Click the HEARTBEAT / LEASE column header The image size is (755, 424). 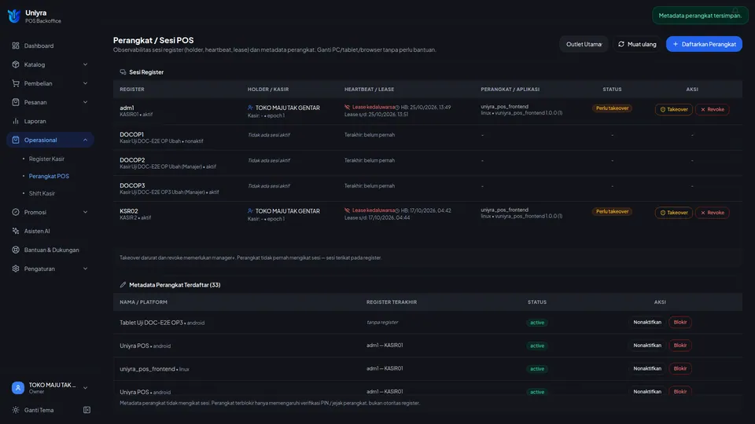point(369,90)
